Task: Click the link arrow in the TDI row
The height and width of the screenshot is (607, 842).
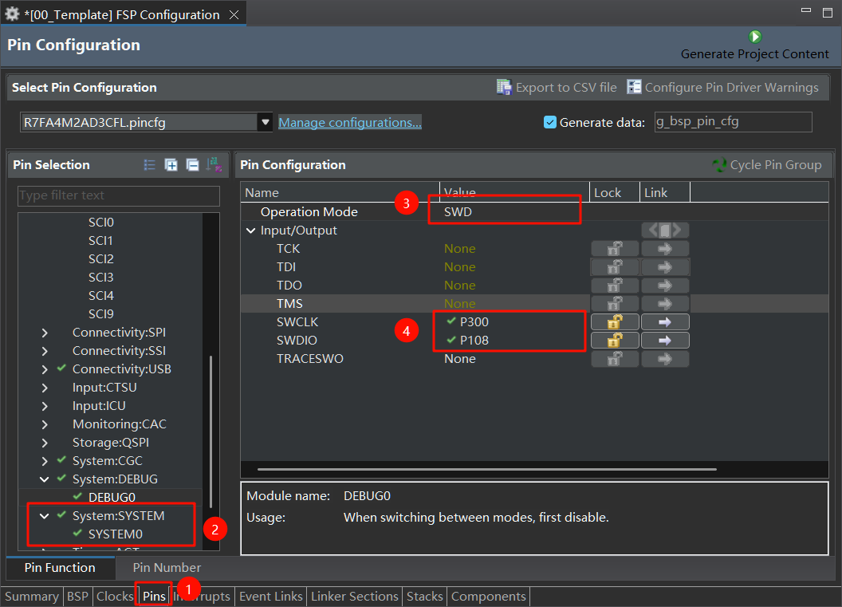Action: (x=665, y=267)
